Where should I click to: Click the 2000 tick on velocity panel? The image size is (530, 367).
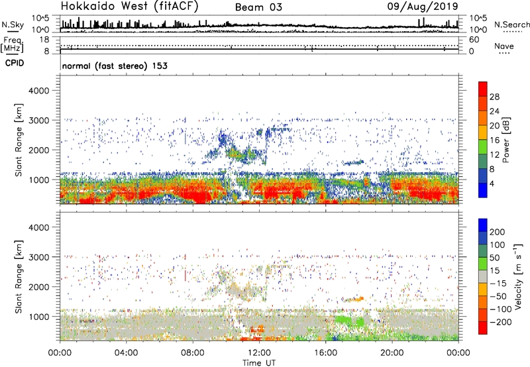39,287
